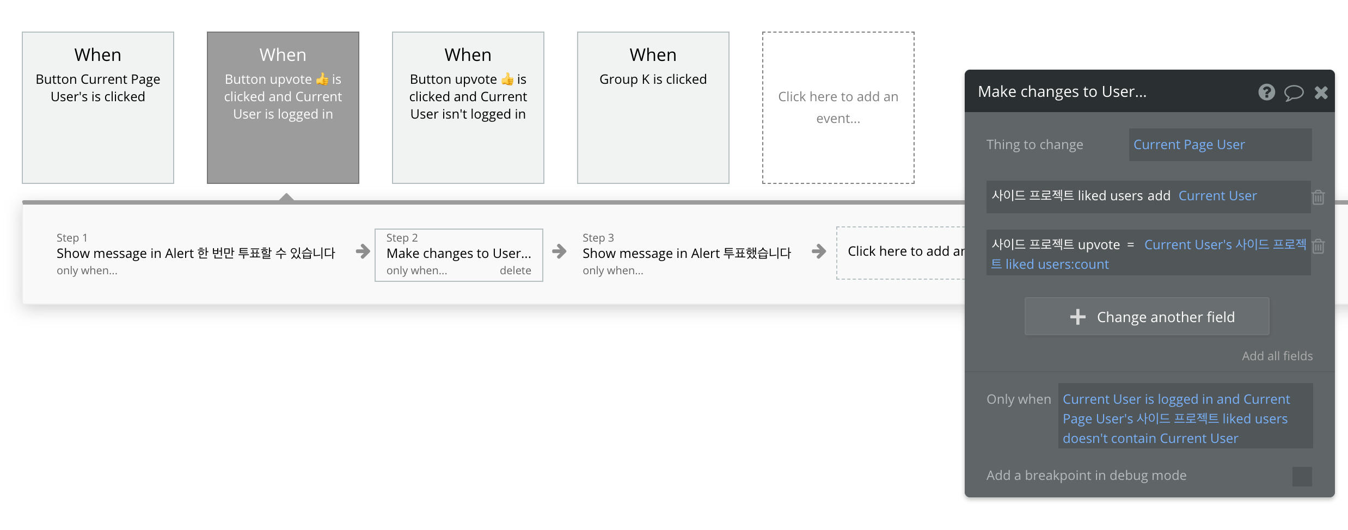Click only when under Step 3

(x=613, y=270)
